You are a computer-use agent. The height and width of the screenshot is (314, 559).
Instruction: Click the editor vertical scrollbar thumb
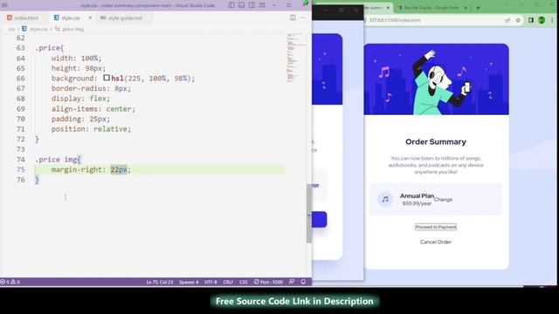pyautogui.click(x=308, y=214)
